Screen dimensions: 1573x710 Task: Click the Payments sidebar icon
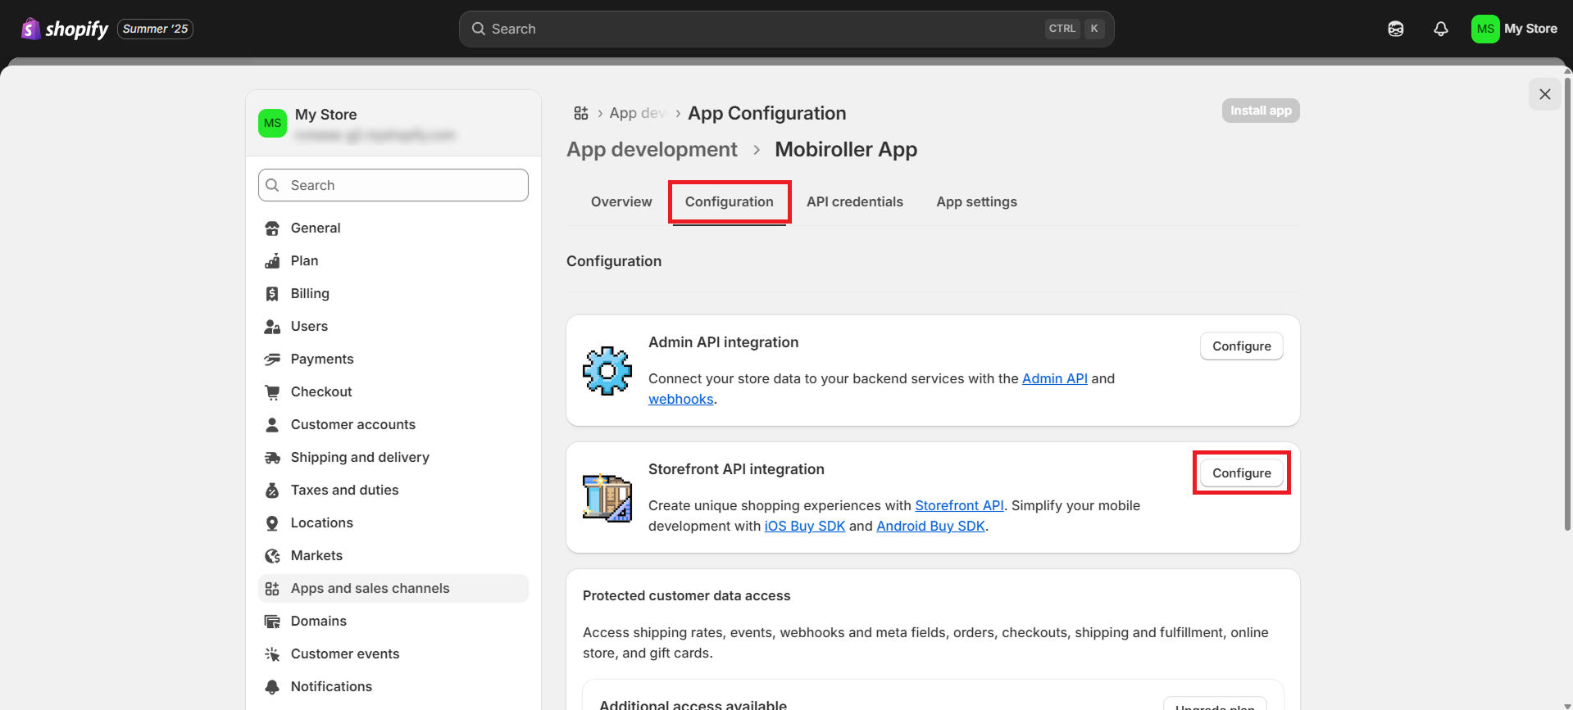click(272, 360)
